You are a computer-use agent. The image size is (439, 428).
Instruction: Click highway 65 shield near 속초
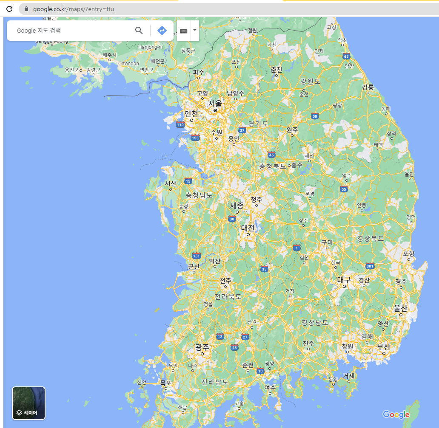click(346, 56)
